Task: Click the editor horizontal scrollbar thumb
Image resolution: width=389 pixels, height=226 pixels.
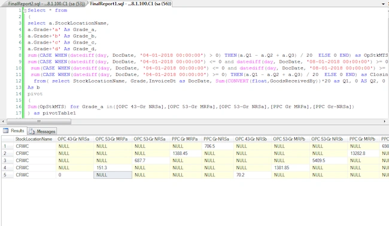Action: (39, 121)
